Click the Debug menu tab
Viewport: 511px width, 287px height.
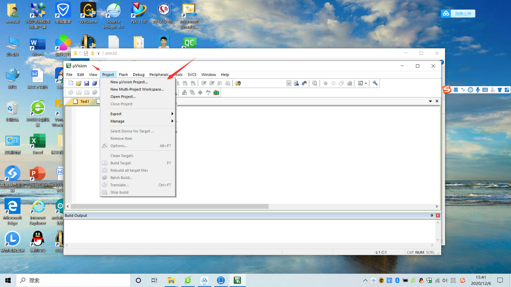pos(138,74)
